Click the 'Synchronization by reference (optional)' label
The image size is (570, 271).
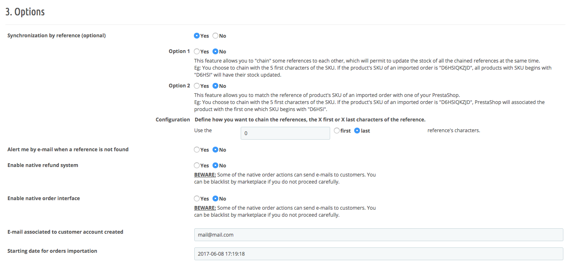[x=57, y=36]
